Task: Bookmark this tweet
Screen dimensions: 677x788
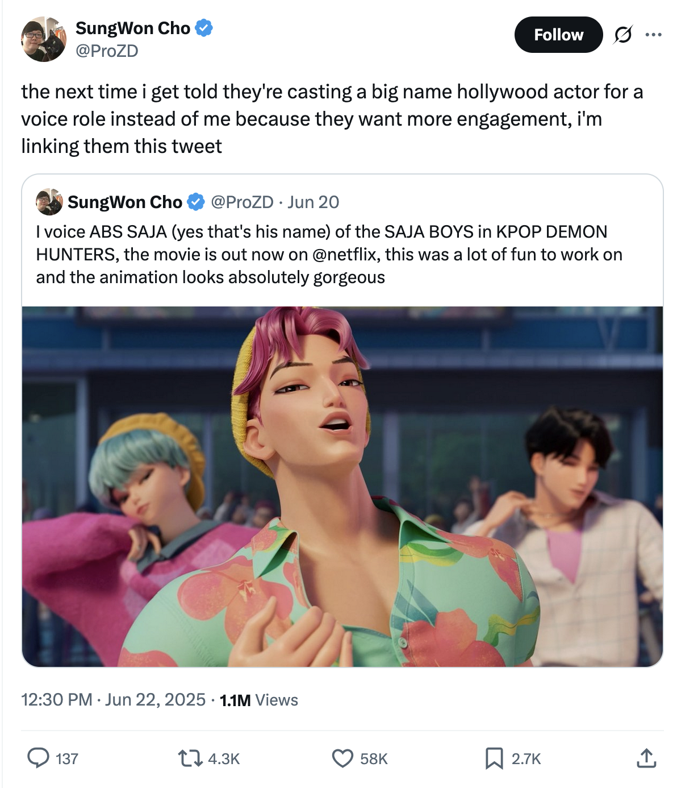Action: 494,758
